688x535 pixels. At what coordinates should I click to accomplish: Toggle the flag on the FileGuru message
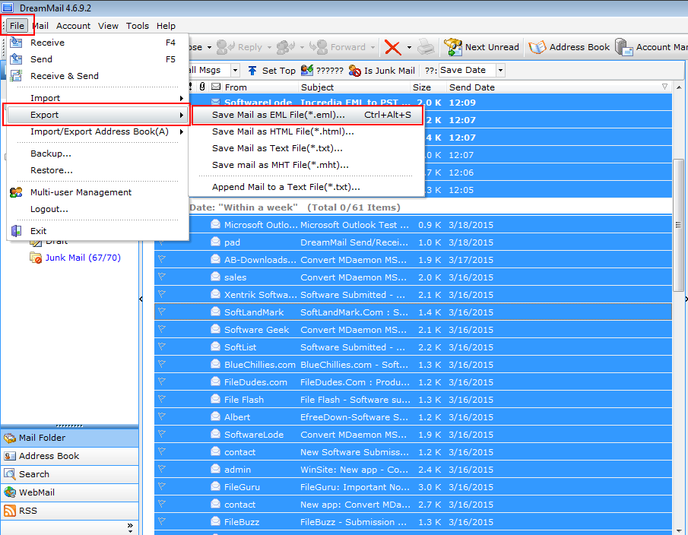click(x=162, y=486)
